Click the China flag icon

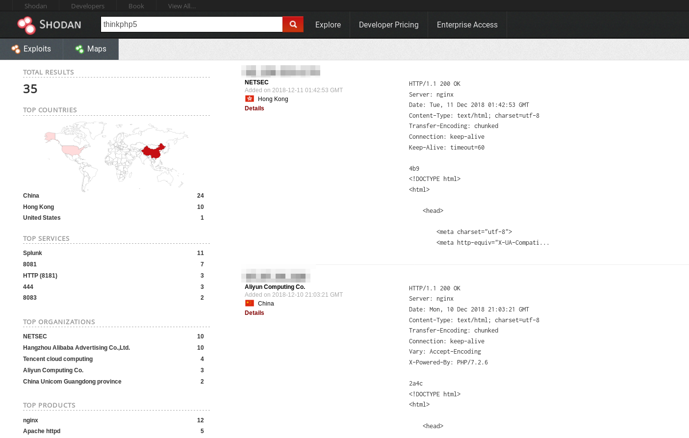click(x=249, y=303)
